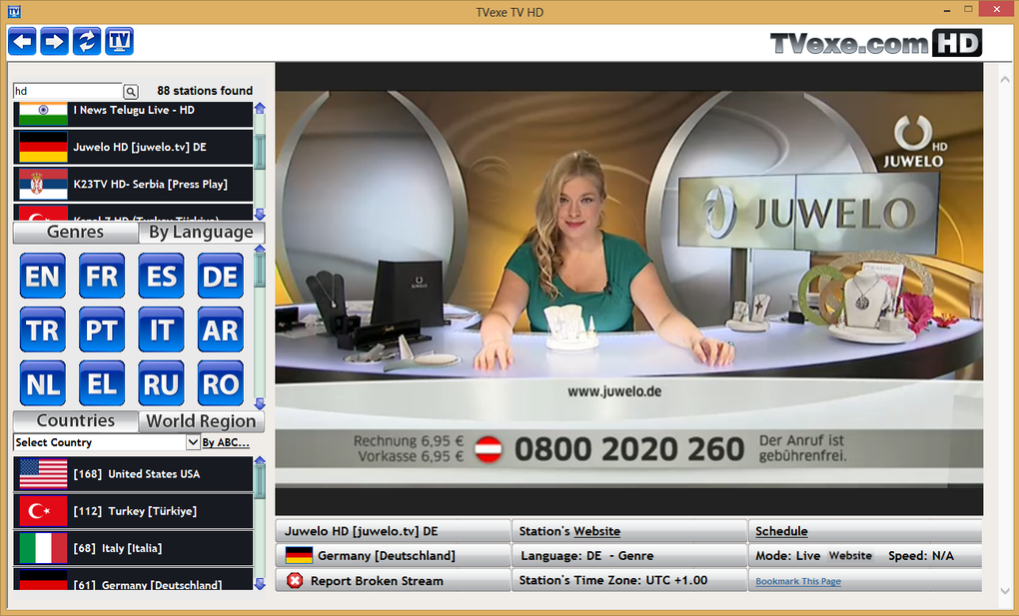Screen dimensions: 1019x616
Task: Switch to the By Language tab
Action: [x=202, y=232]
